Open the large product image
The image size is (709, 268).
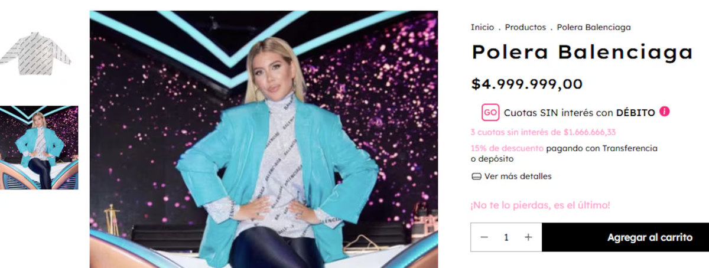[264, 139]
